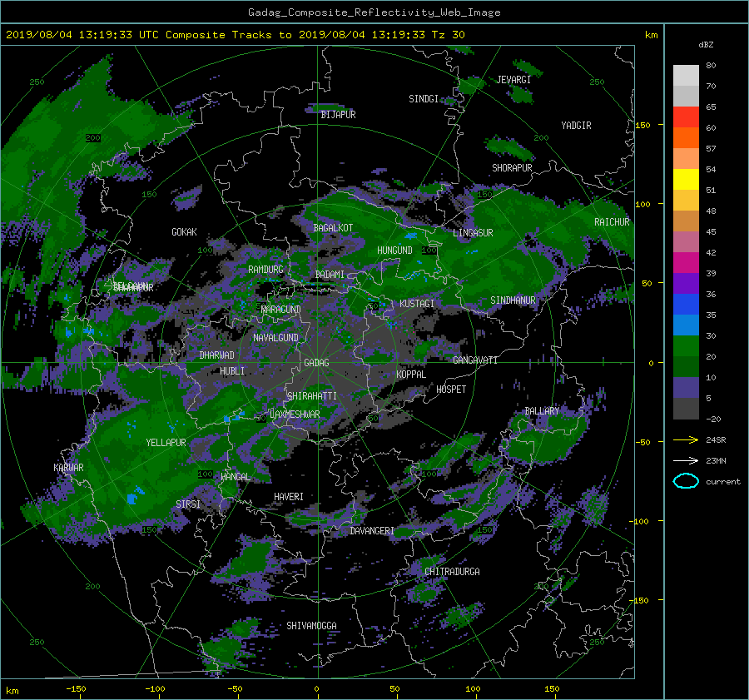Select the magenta 39-42 dBZ legend swatch
749x700 pixels.
pos(686,263)
